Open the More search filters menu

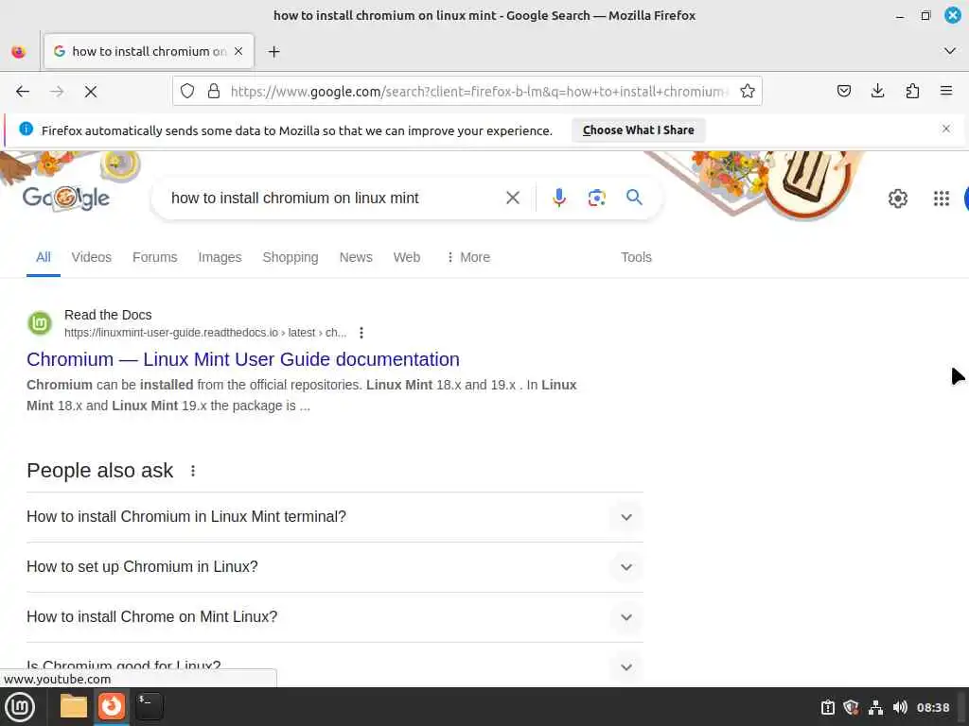[x=467, y=257]
